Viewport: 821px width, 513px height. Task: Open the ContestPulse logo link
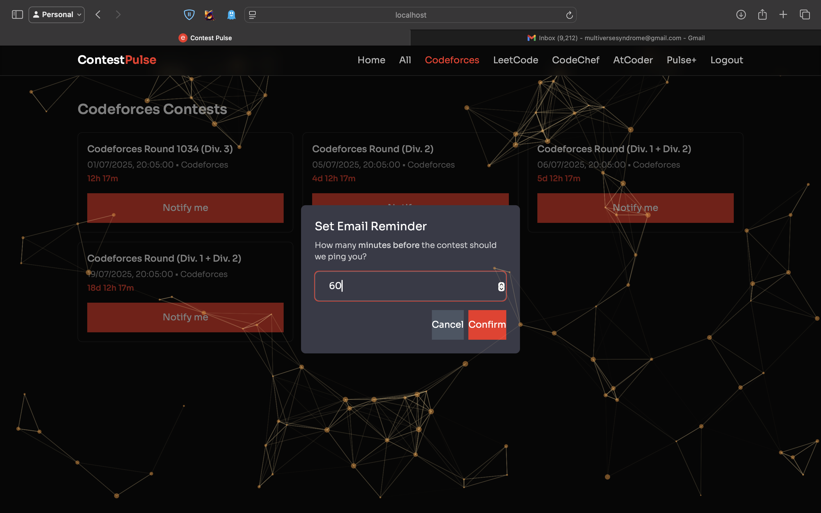[x=117, y=60]
